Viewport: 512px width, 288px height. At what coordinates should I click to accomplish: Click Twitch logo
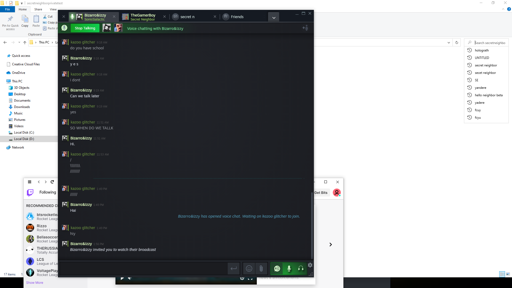[x=30, y=193]
